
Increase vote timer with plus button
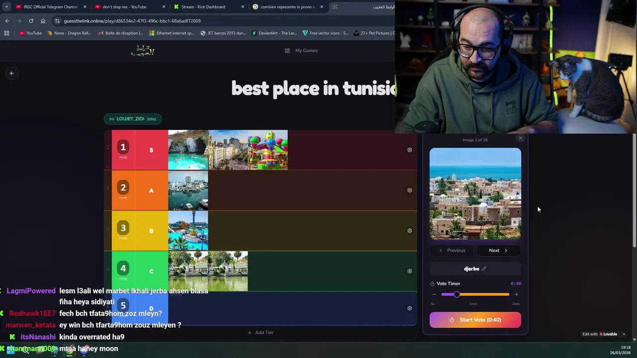pyautogui.click(x=516, y=294)
